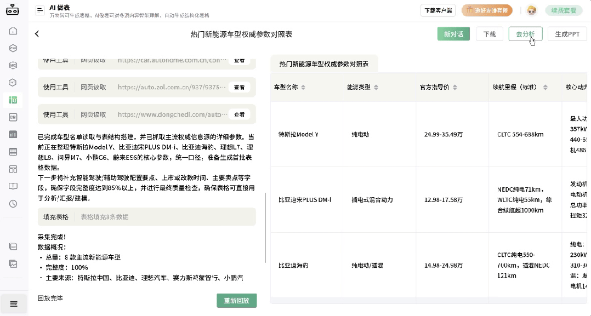The height and width of the screenshot is (316, 591).
Task: Toggle sorting on the 官方指导价 column
Action: click(x=454, y=87)
